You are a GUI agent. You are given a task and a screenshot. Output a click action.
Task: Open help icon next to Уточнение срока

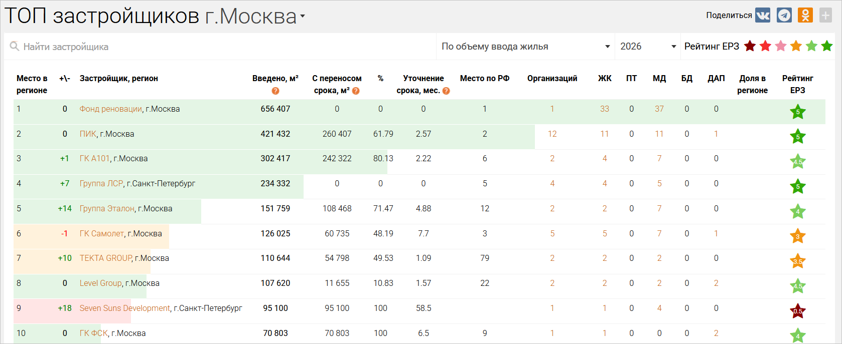click(446, 91)
